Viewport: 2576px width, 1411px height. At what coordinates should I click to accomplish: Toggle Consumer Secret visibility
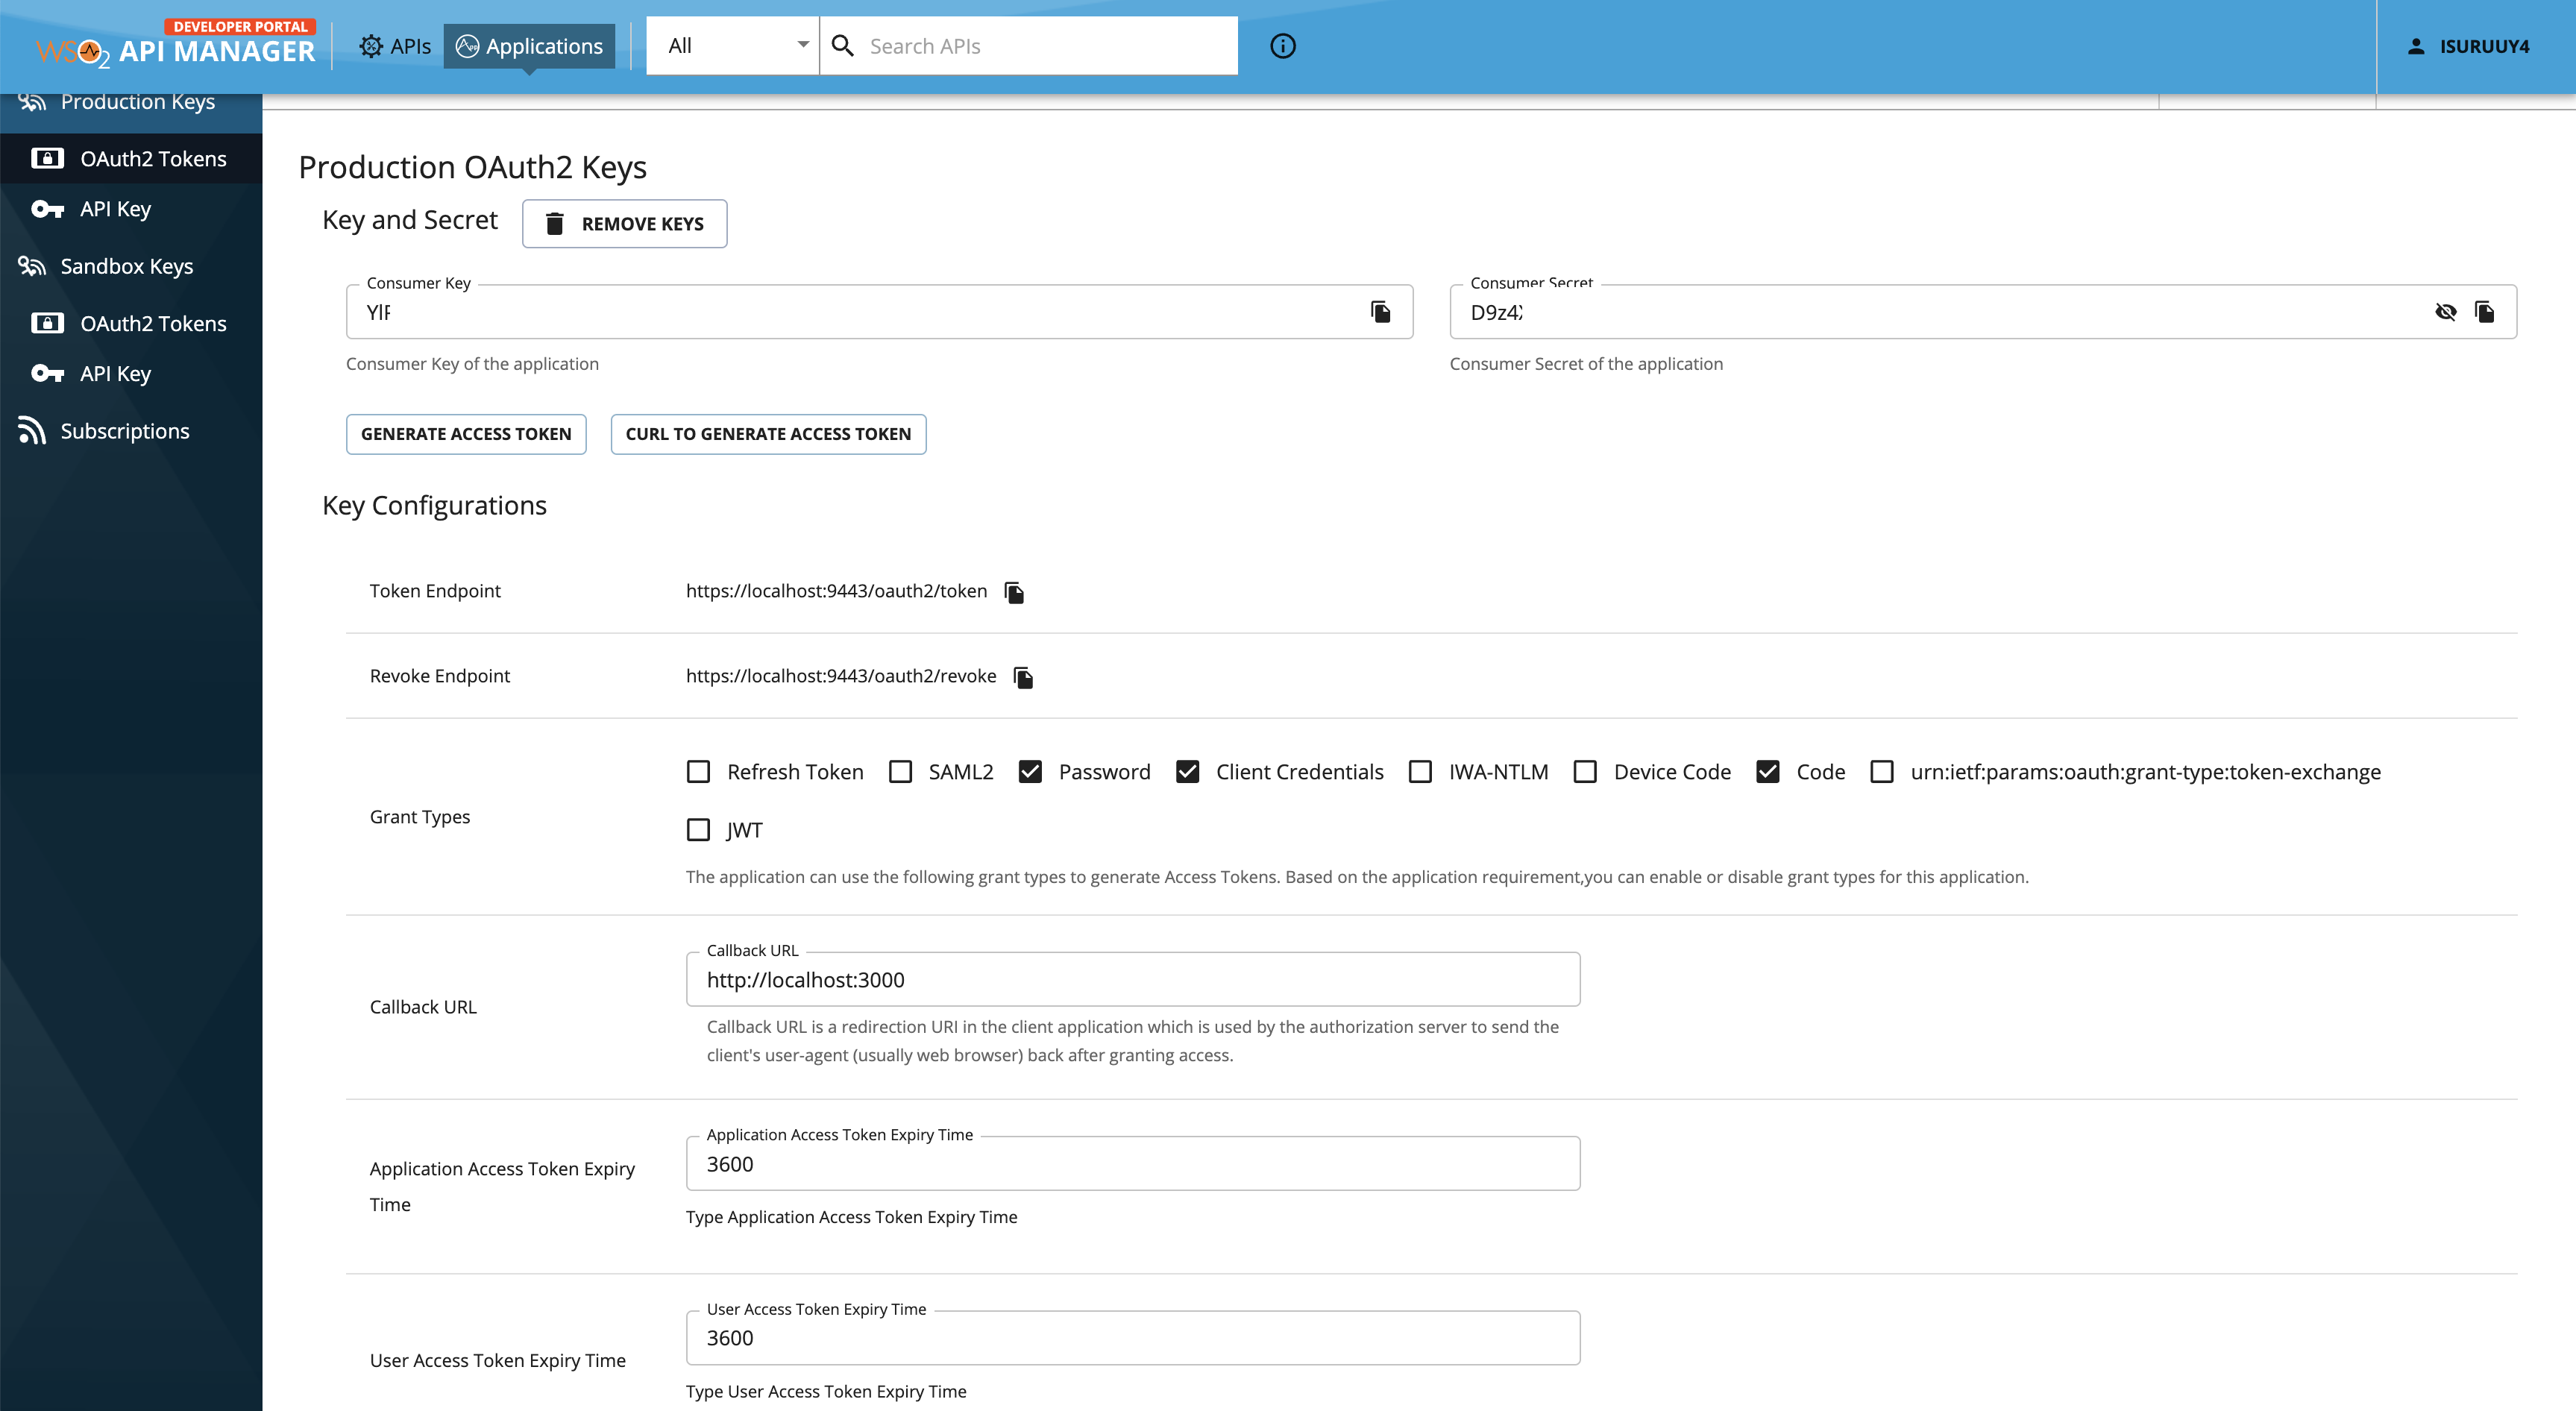click(2446, 312)
